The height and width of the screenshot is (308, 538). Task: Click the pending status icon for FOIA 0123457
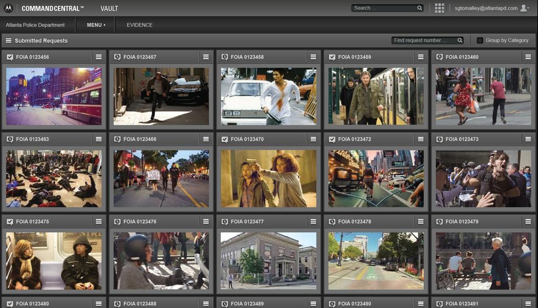tap(117, 57)
